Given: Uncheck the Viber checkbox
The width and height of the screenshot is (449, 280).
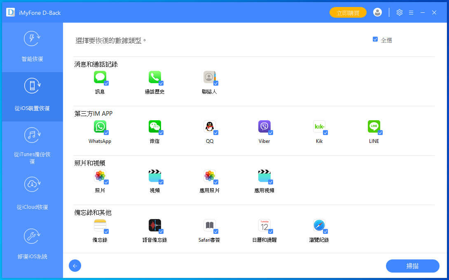Looking at the screenshot, I should coord(271,133).
